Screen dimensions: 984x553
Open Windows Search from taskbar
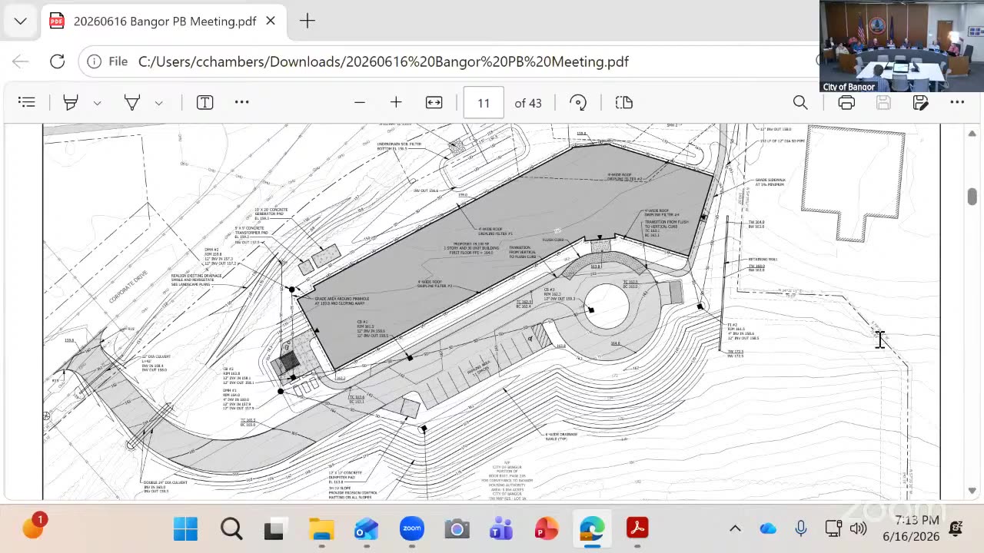(231, 528)
